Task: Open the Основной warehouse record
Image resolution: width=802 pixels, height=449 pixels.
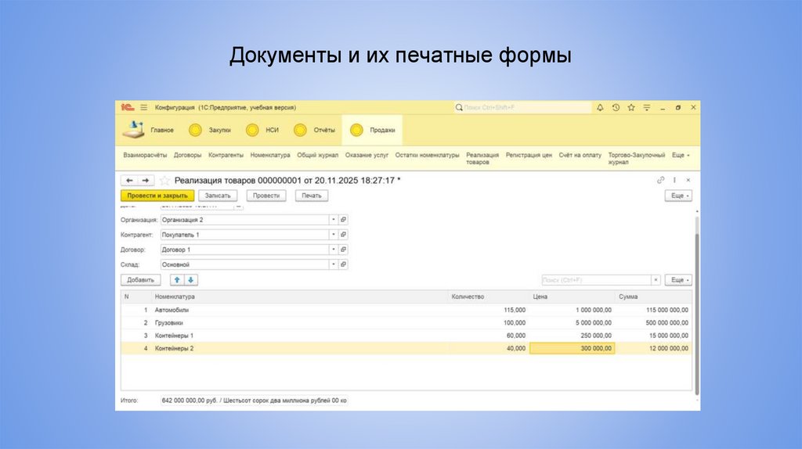Action: click(343, 264)
